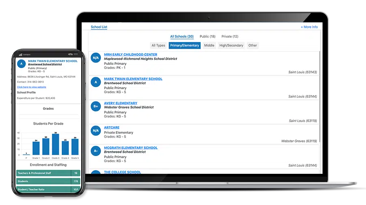This screenshot has height=205, width=366.
Task: Open the School List tab
Action: [x=99, y=27]
